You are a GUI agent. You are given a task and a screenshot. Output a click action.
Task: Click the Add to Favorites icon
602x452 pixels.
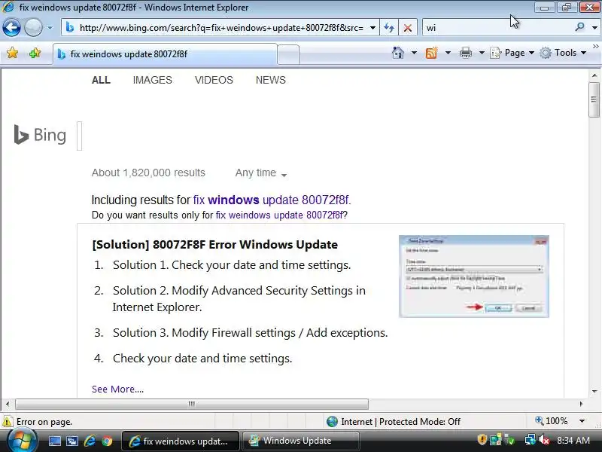35,53
